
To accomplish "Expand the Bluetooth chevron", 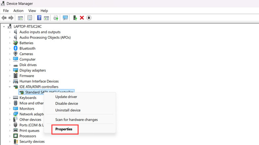I will [x=10, y=48].
